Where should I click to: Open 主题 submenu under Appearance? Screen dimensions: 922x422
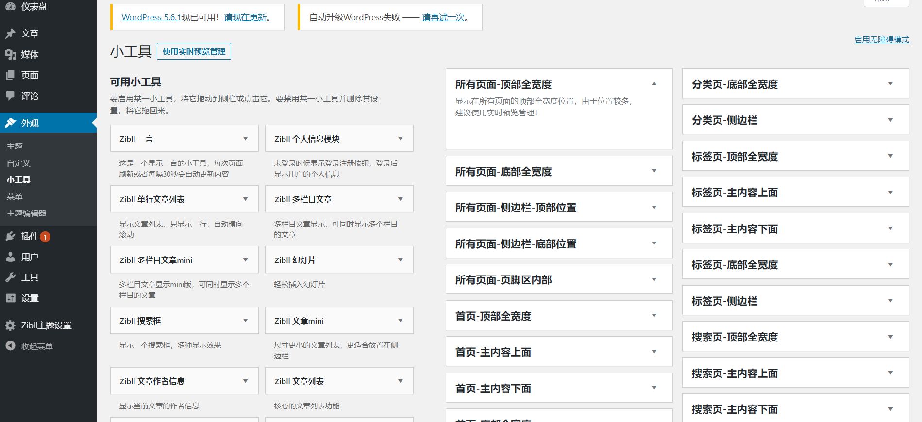pos(15,146)
